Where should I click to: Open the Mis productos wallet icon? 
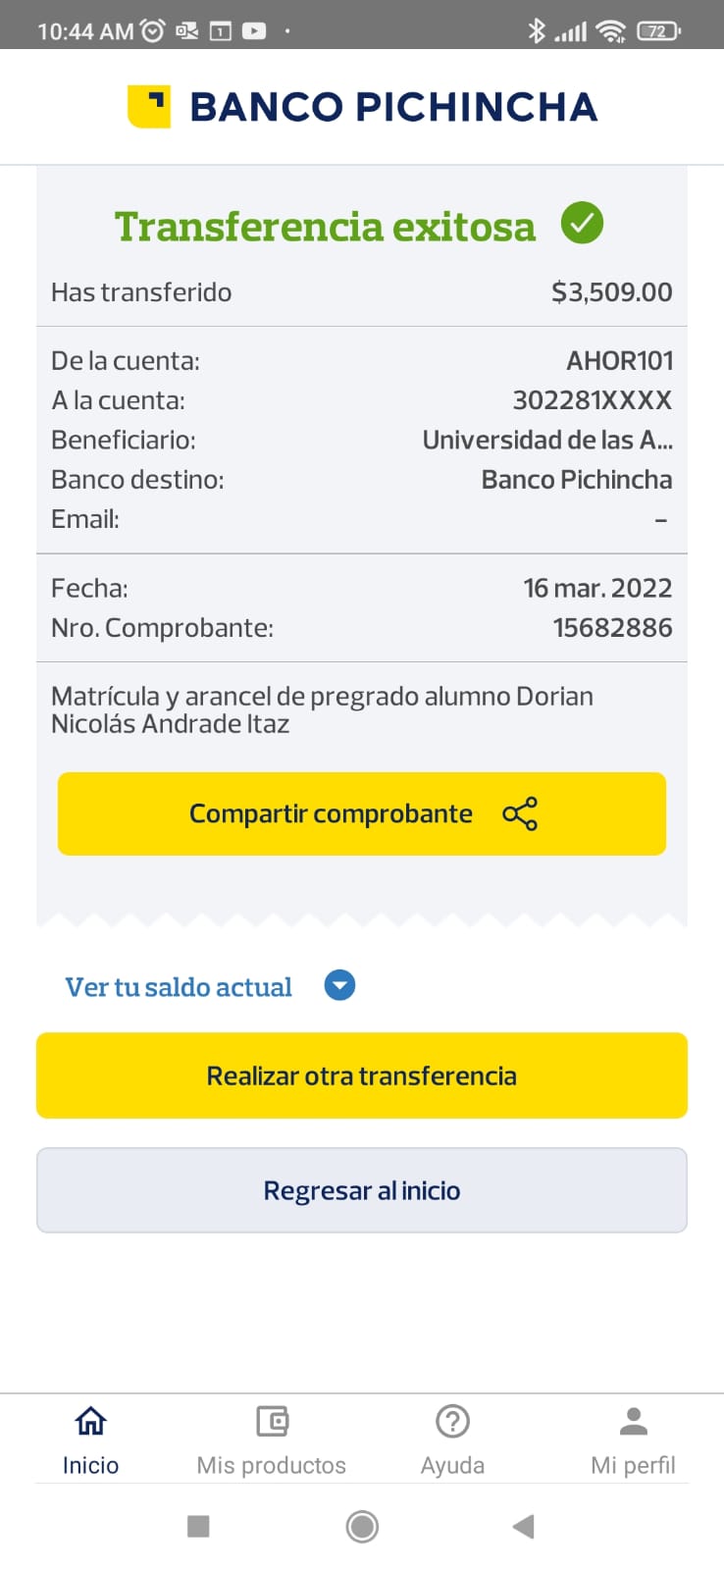[272, 1421]
